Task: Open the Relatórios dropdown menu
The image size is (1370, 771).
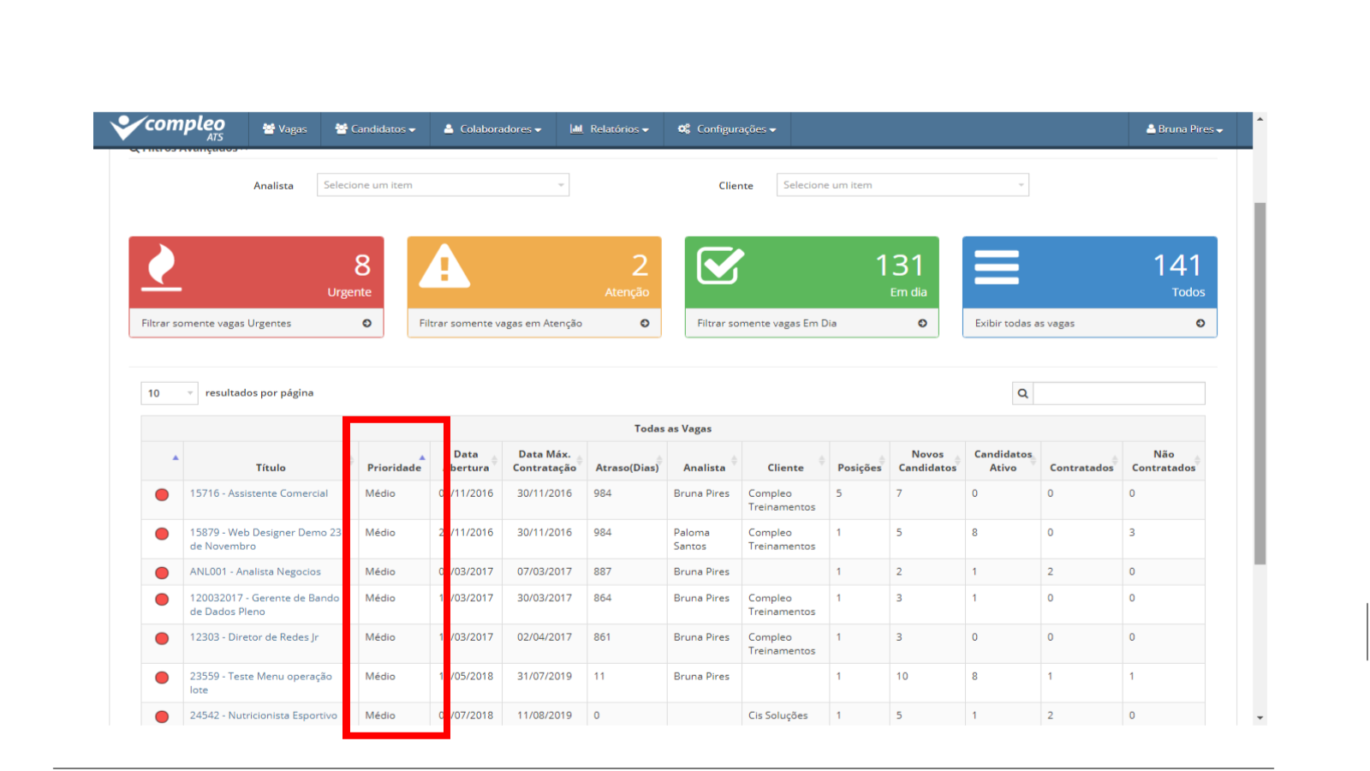Action: point(610,129)
